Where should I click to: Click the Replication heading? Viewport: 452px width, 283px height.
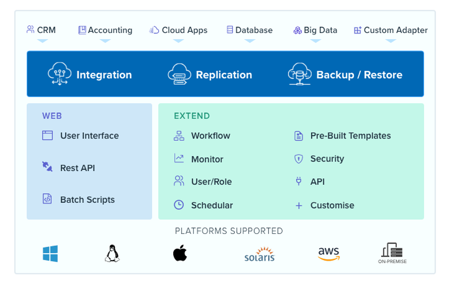224,75
